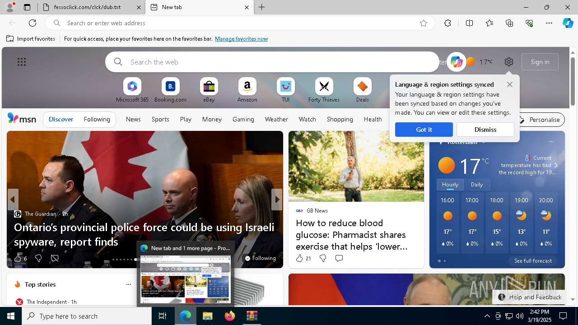Click the Dismiss button
The image size is (578, 325).
click(485, 130)
